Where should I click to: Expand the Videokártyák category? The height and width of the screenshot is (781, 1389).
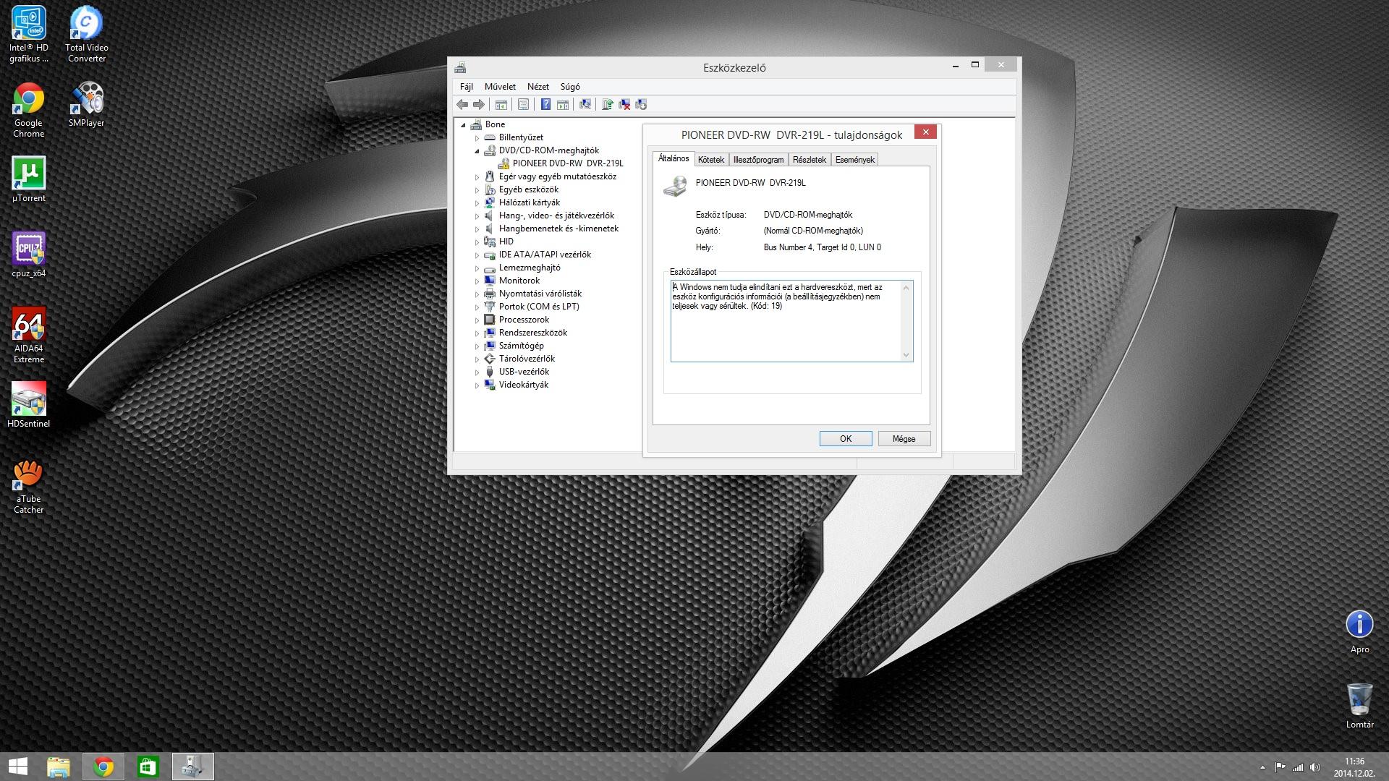(x=477, y=385)
